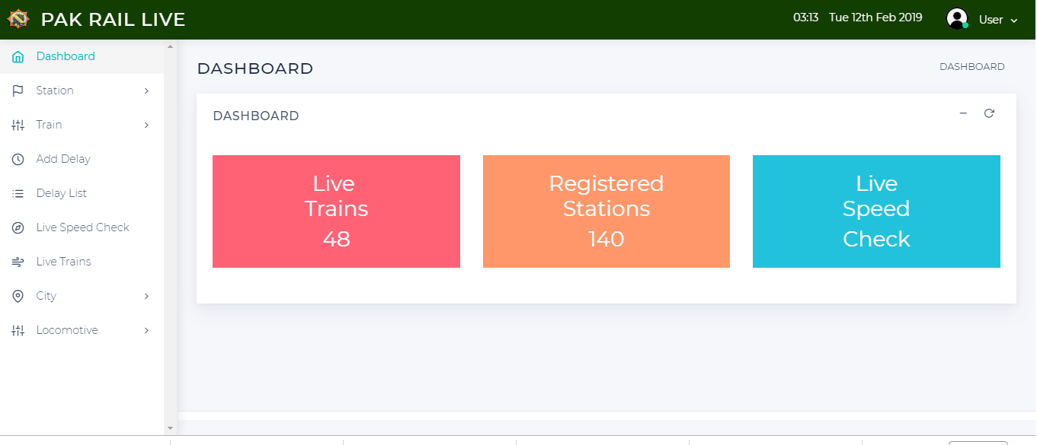Click the Dashboard home icon in sidebar
The height and width of the screenshot is (445, 1037).
pos(18,57)
